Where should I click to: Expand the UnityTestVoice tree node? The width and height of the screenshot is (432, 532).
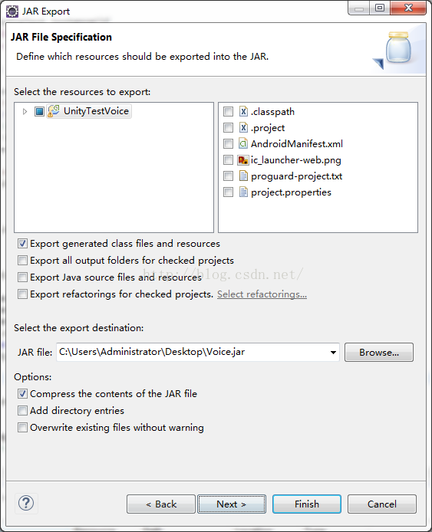pos(25,111)
